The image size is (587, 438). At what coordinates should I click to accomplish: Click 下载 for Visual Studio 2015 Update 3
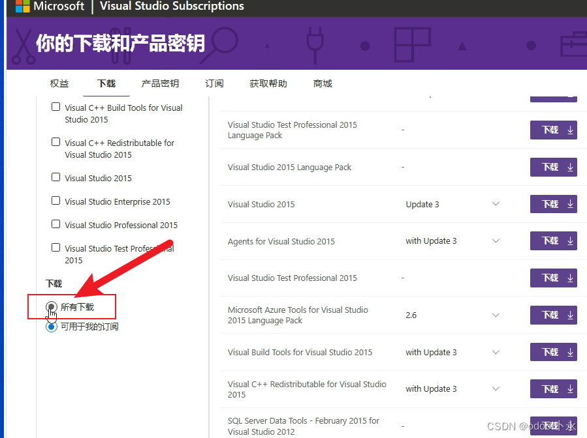pyautogui.click(x=553, y=204)
